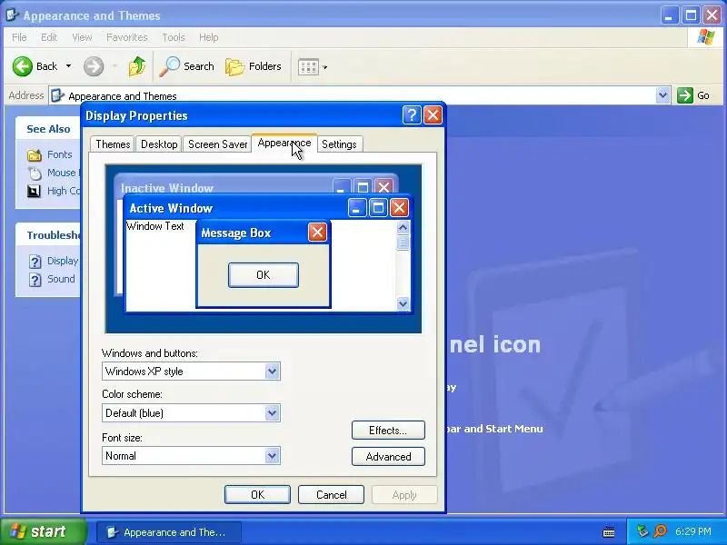The image size is (727, 545).
Task: Open the Favorites menu
Action: [126, 37]
